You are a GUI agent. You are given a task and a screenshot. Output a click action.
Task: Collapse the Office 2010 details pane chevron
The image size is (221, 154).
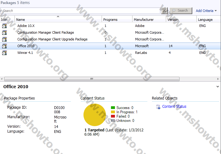(x=218, y=87)
